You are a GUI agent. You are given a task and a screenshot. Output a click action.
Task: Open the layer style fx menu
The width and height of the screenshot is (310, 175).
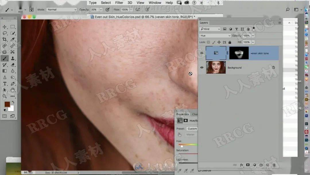[241, 165]
